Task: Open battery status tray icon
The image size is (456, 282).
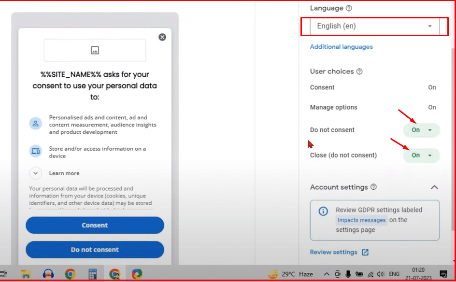Action: pos(359,274)
